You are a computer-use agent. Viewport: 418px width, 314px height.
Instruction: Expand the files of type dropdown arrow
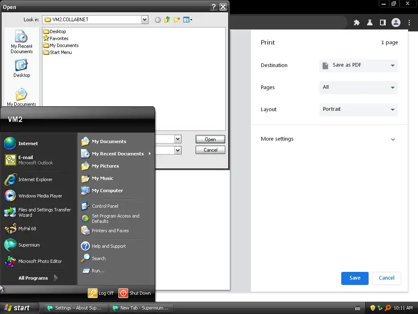(178, 150)
